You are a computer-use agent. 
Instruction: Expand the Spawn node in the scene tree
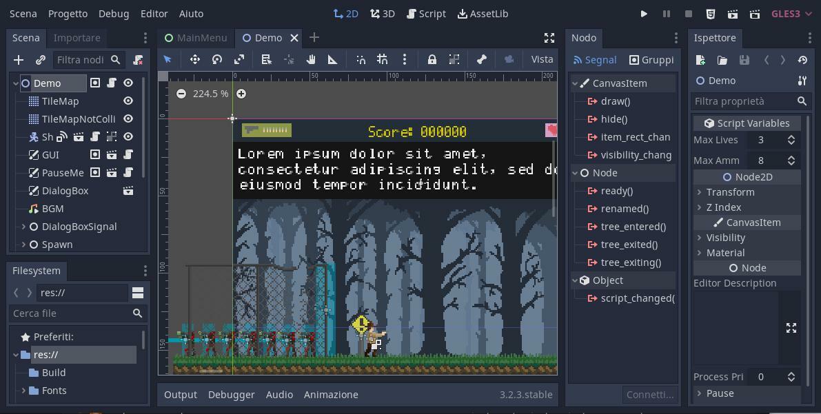(x=22, y=244)
